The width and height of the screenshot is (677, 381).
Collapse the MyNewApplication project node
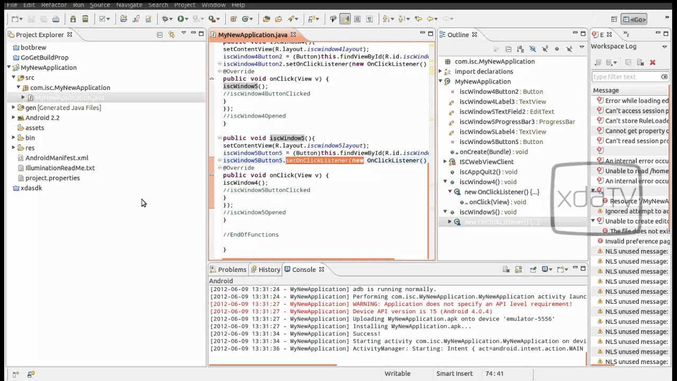click(x=9, y=67)
